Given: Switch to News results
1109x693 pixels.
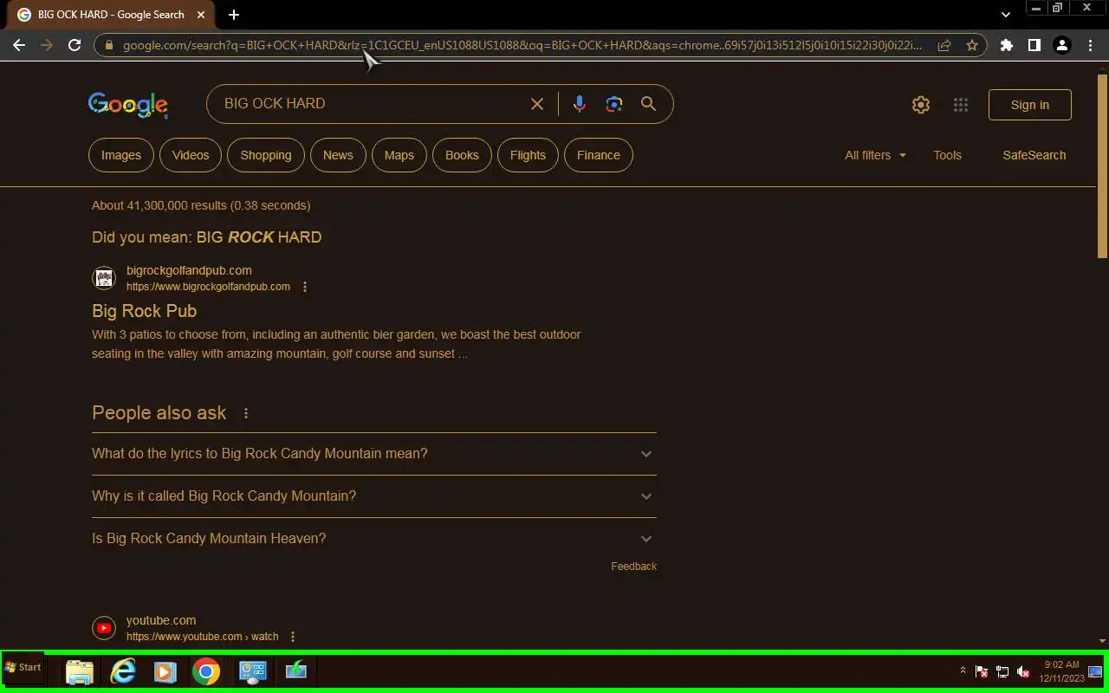Looking at the screenshot, I should coord(338,155).
